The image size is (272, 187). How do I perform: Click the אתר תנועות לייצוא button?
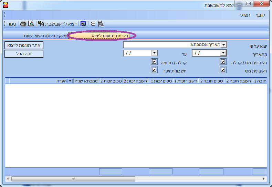[24, 45]
